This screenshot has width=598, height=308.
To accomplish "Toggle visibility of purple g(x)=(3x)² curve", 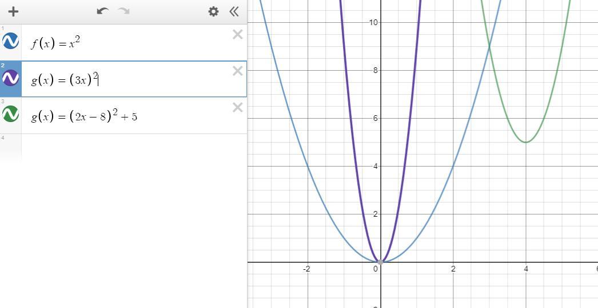I will (11, 78).
